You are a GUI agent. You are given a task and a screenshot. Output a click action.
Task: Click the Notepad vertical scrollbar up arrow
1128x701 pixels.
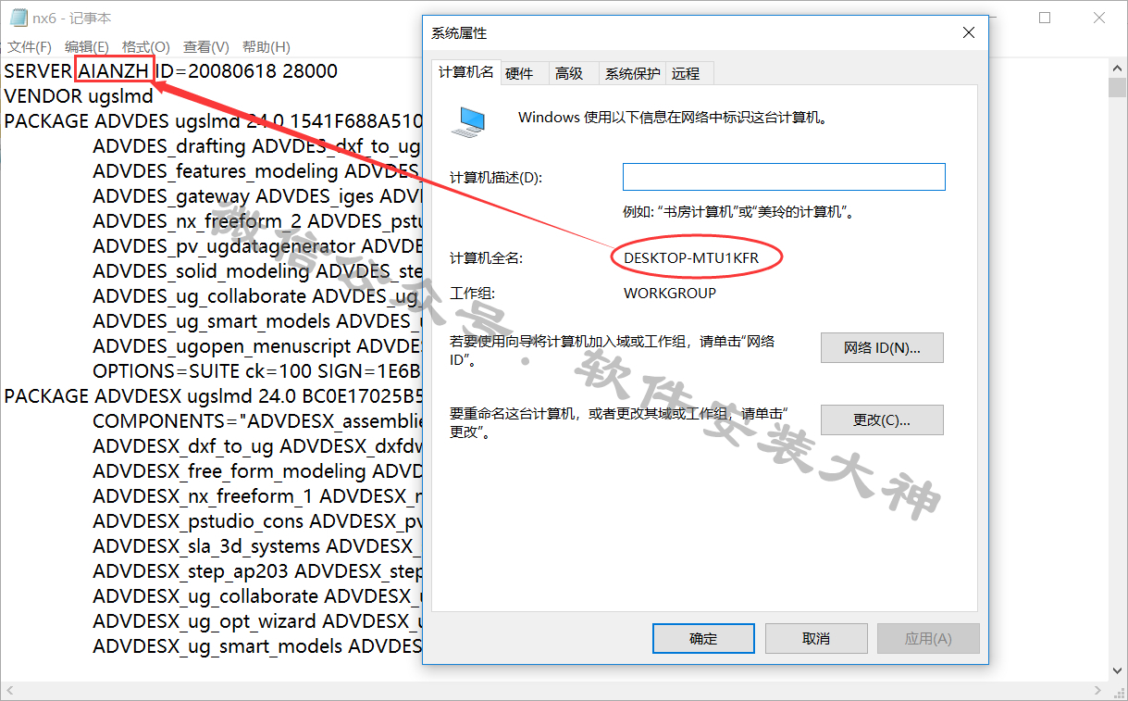pos(1117,69)
